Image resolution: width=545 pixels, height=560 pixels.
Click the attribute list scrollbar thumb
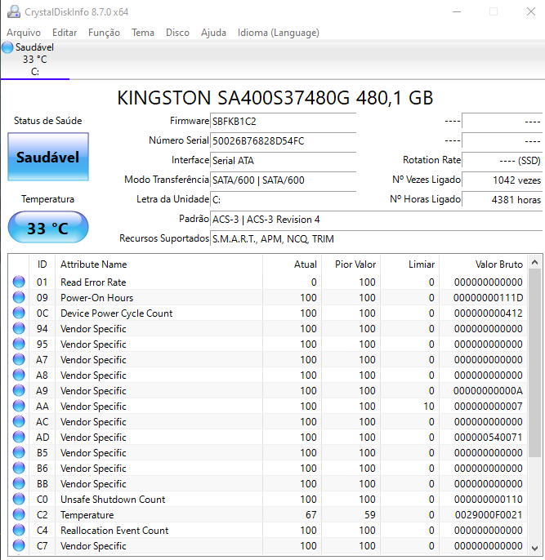[534, 362]
